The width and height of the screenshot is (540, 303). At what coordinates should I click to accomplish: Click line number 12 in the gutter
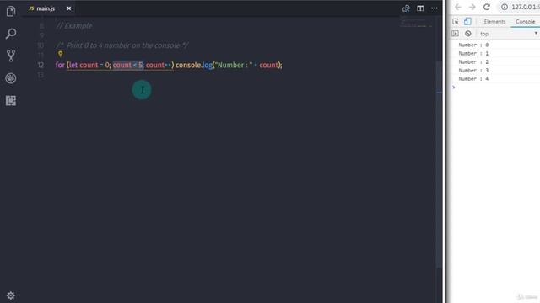tap(40, 65)
